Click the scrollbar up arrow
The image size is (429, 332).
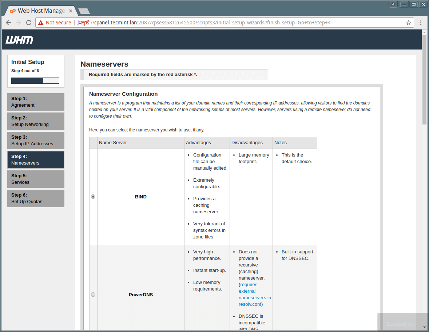point(424,32)
